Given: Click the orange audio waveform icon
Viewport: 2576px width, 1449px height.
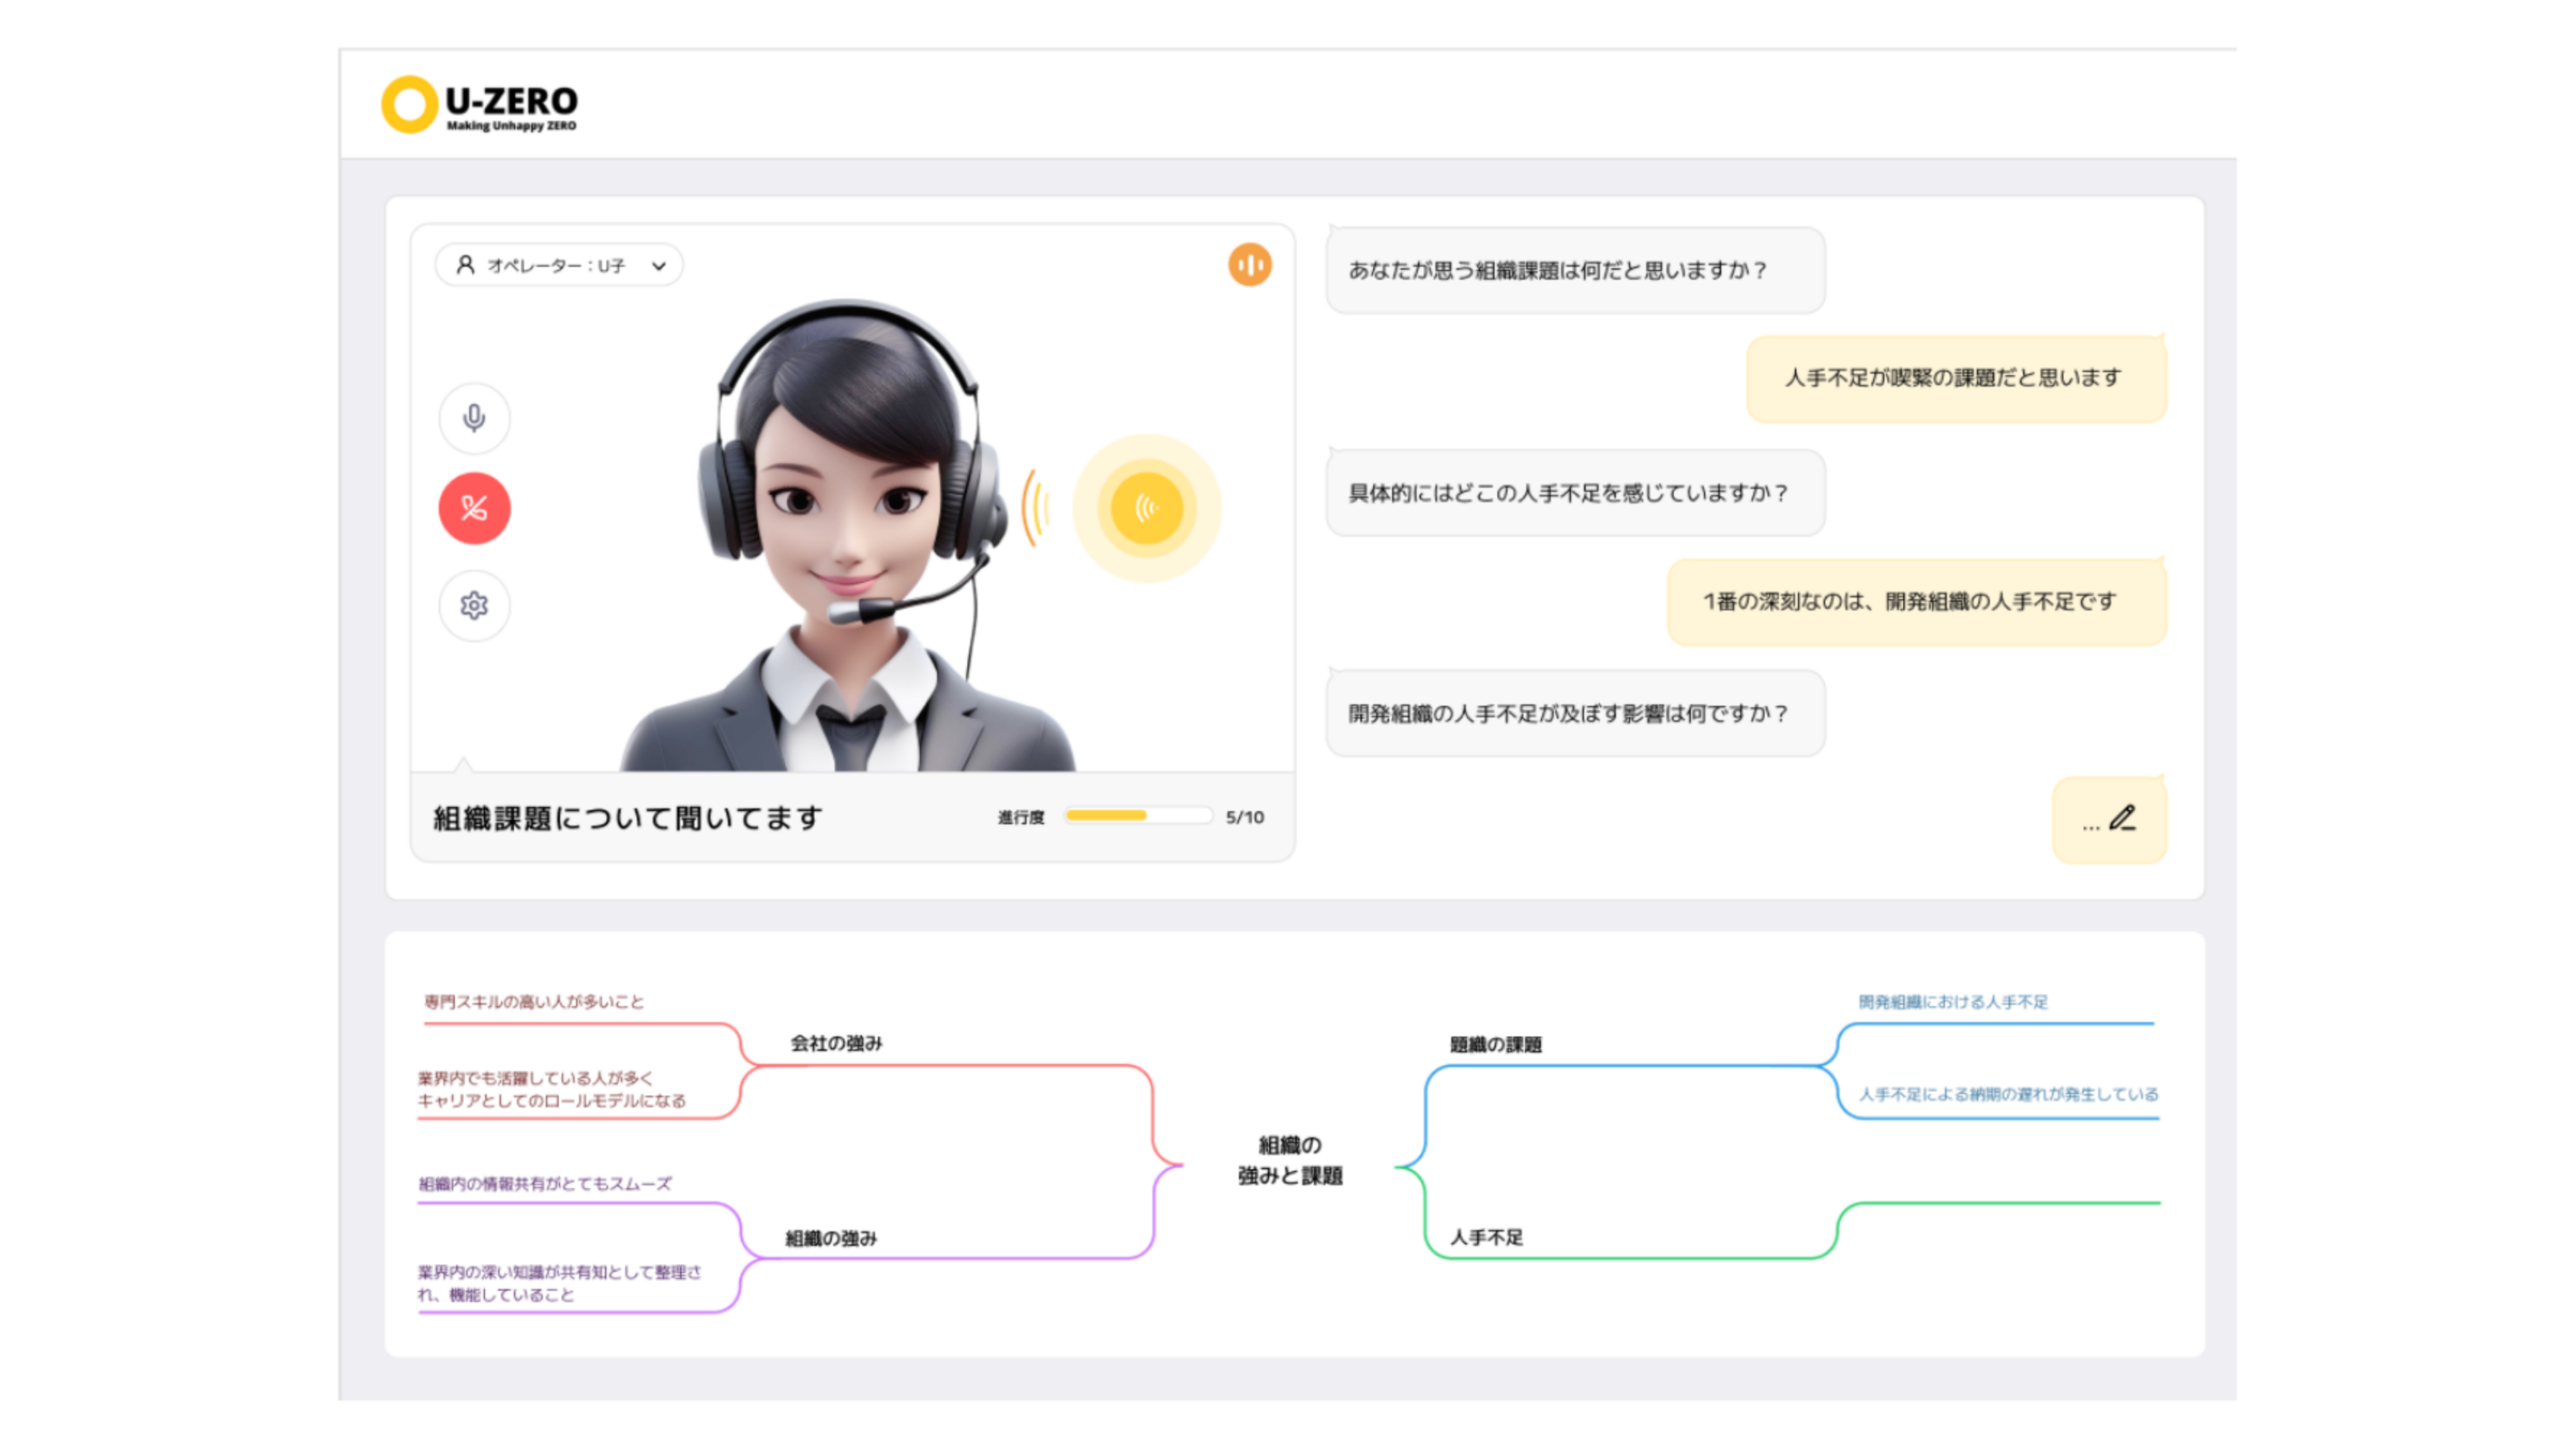Looking at the screenshot, I should point(1249,265).
